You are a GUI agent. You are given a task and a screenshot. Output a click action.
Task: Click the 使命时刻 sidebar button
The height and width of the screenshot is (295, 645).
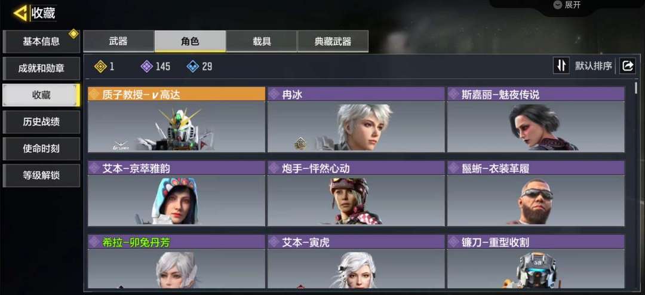click(x=41, y=149)
